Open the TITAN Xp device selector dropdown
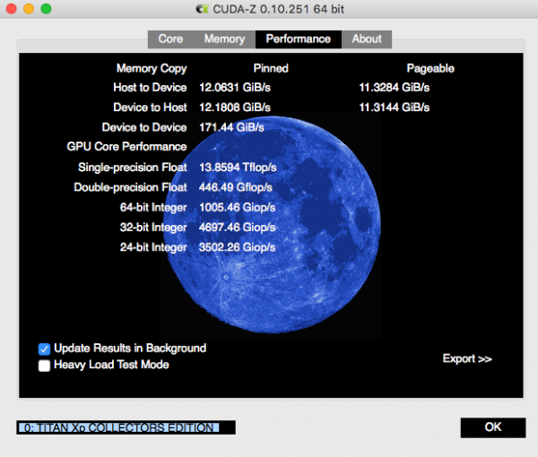Screen dimensions: 538x457 [x=126, y=427]
